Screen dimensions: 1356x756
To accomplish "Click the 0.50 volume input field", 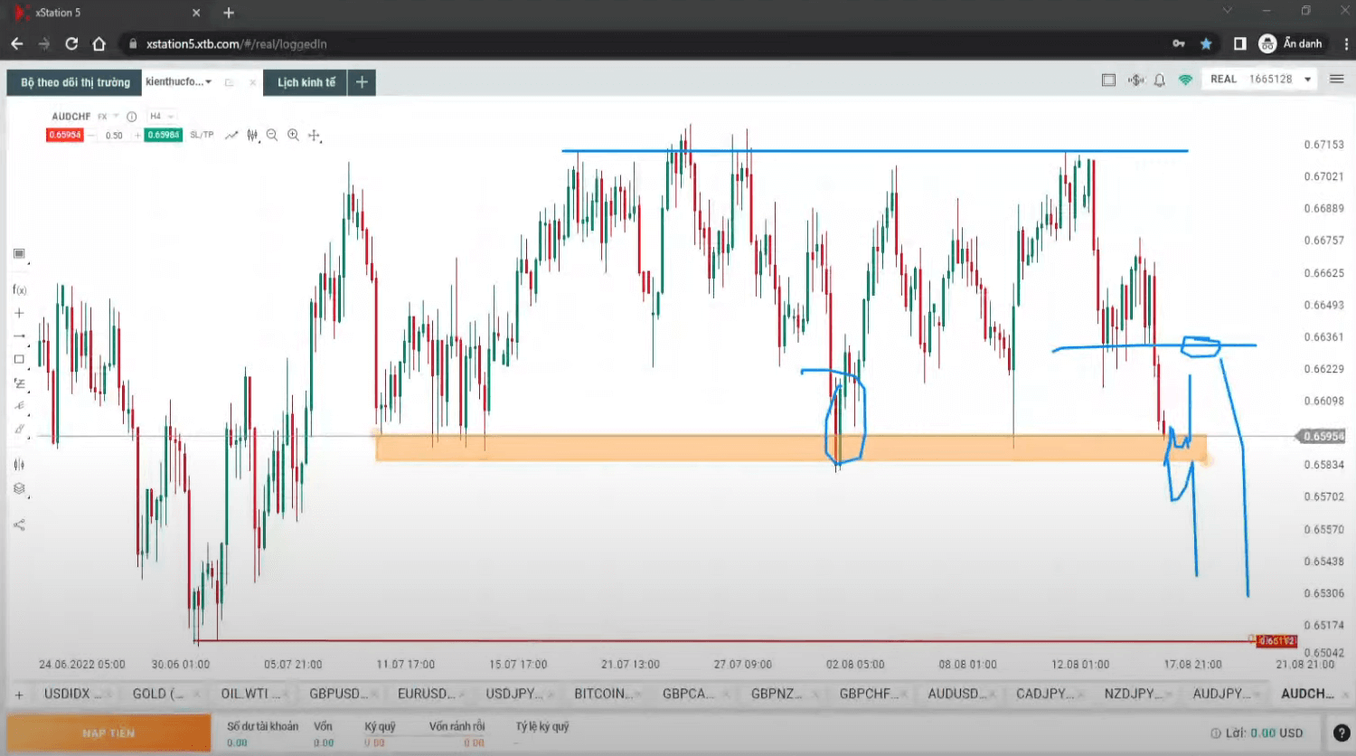I will point(114,135).
